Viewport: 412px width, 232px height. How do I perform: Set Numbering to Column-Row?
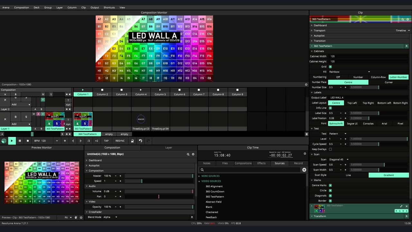click(x=378, y=77)
